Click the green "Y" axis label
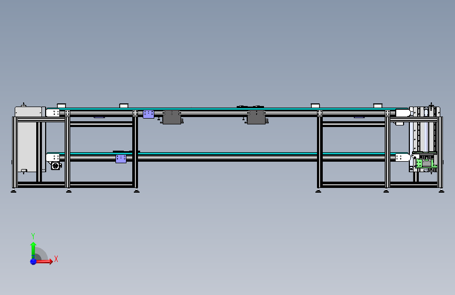The width and height of the screenshot is (455, 295). (33, 236)
